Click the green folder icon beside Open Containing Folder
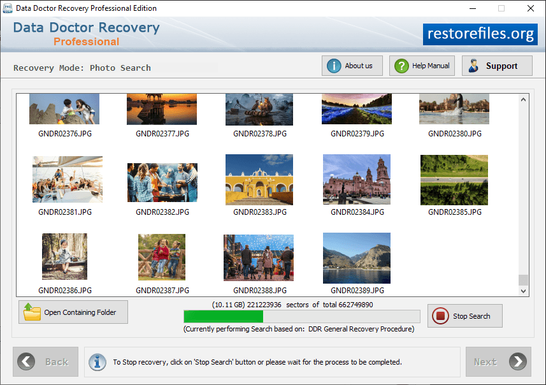 [32, 312]
